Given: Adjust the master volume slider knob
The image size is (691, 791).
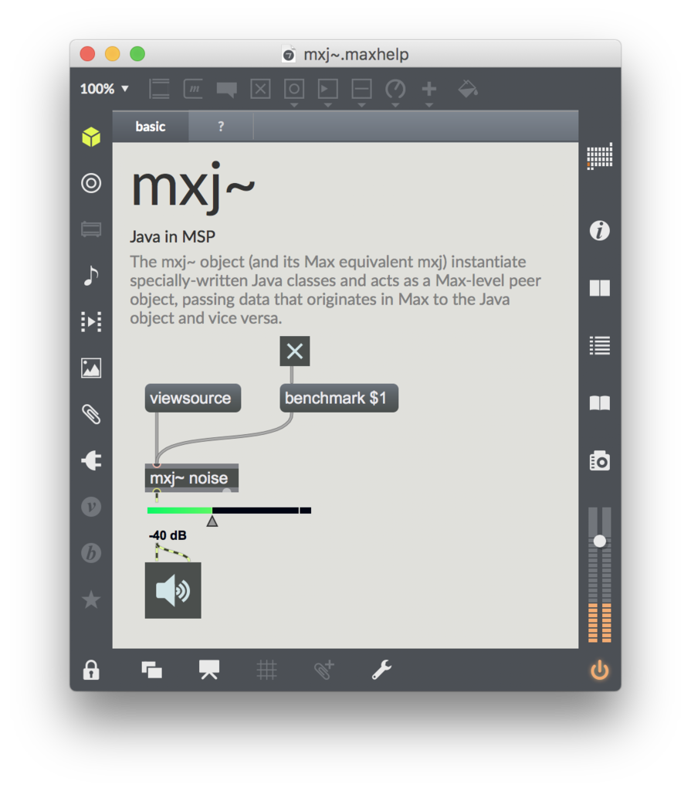Looking at the screenshot, I should pos(600,541).
